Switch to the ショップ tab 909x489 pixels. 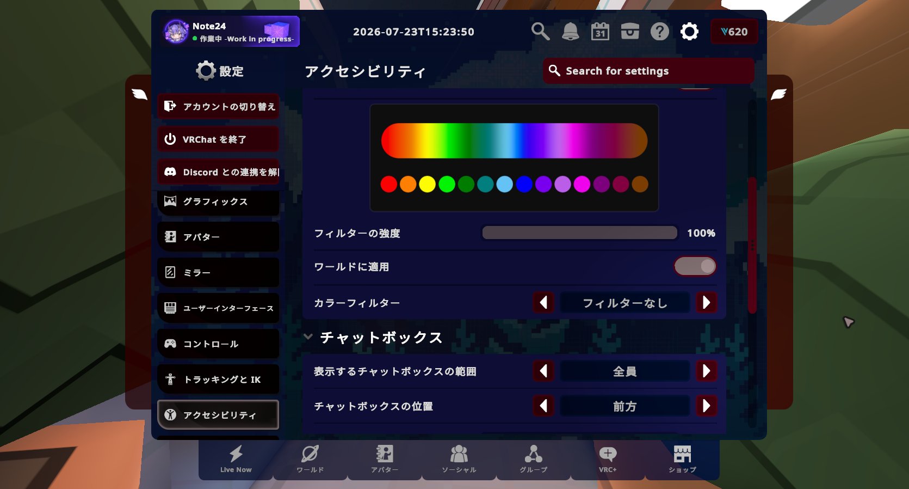[x=682, y=459]
